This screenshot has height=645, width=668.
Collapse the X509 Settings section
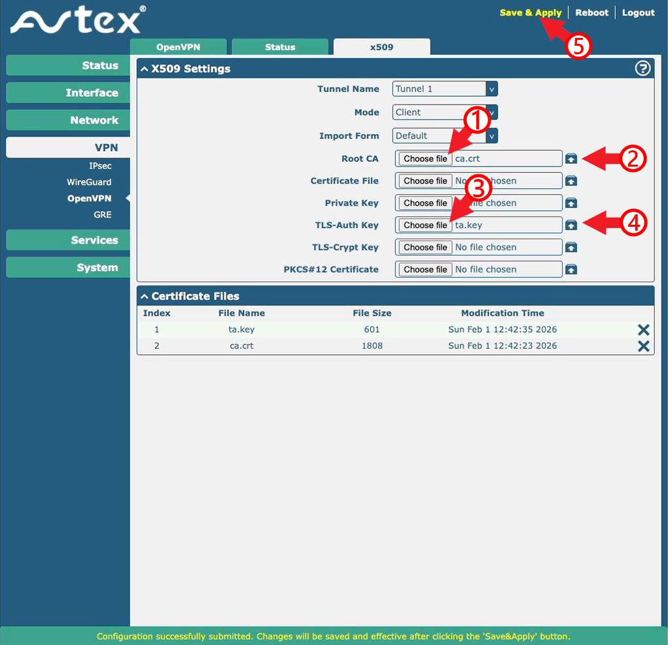coord(145,69)
